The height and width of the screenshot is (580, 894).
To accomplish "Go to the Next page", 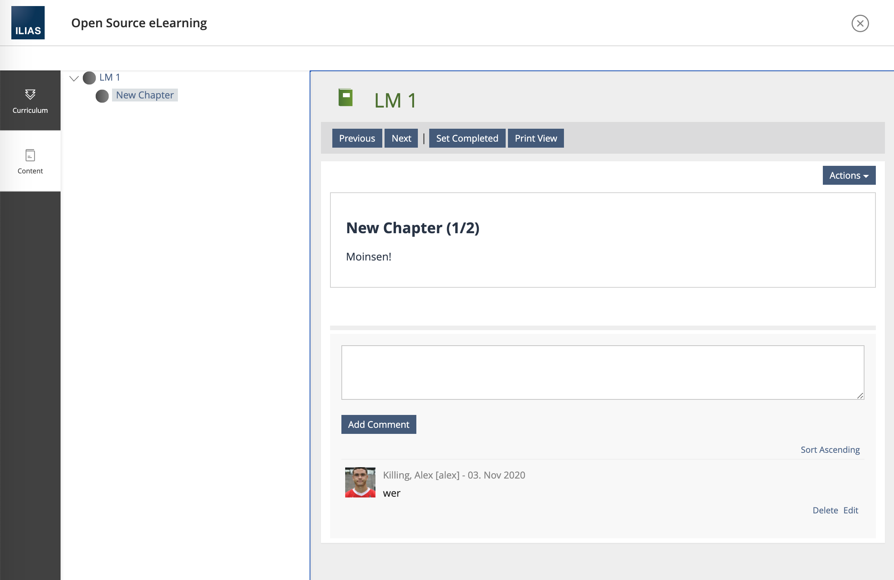I will click(401, 138).
